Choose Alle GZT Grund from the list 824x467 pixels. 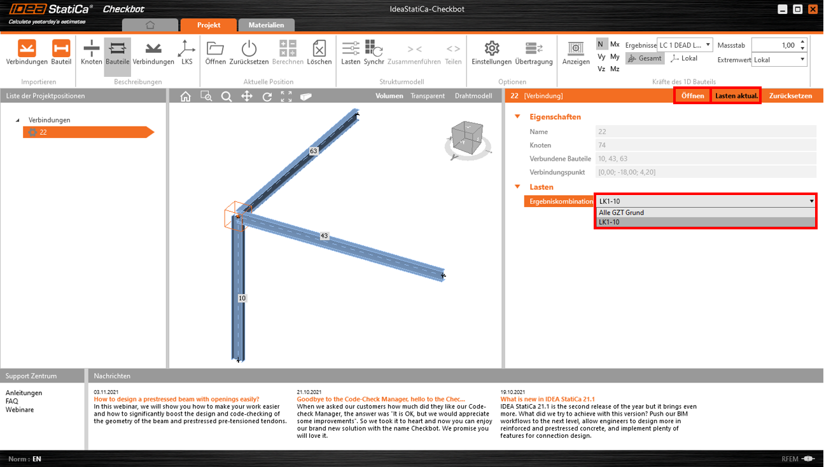click(x=706, y=212)
